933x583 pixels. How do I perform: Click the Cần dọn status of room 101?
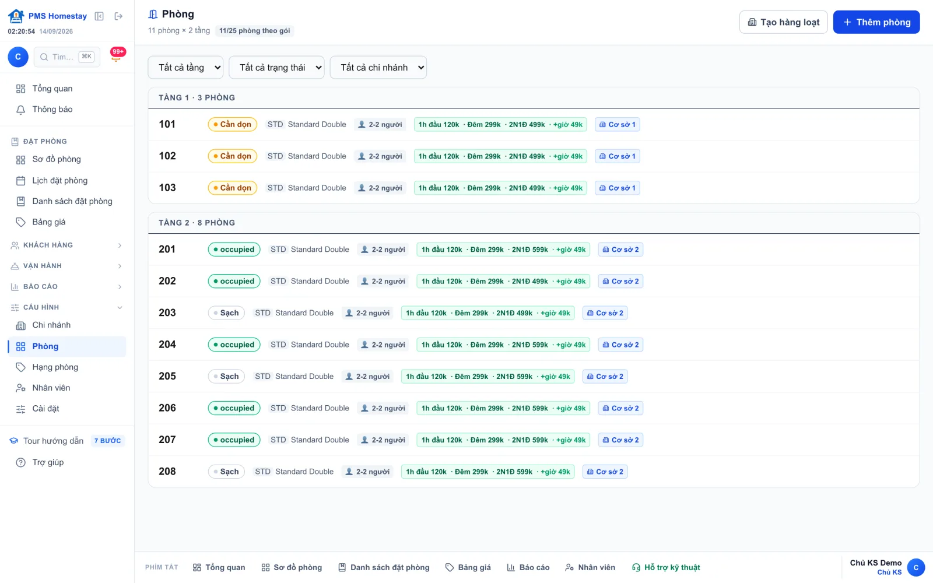pos(233,124)
